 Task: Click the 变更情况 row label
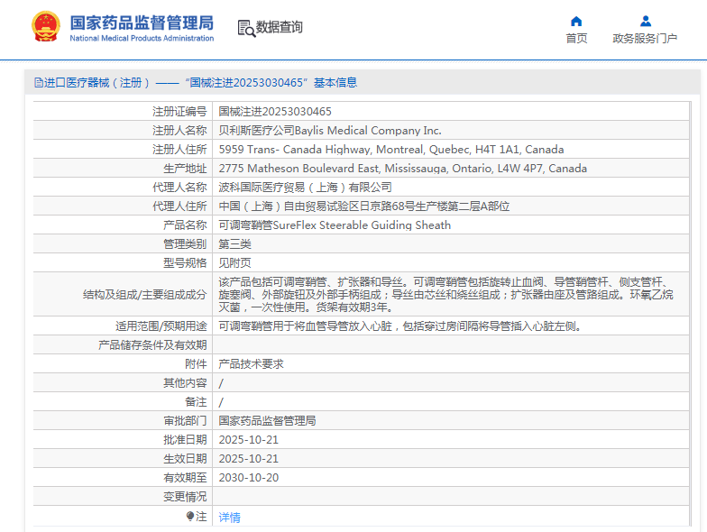click(185, 496)
